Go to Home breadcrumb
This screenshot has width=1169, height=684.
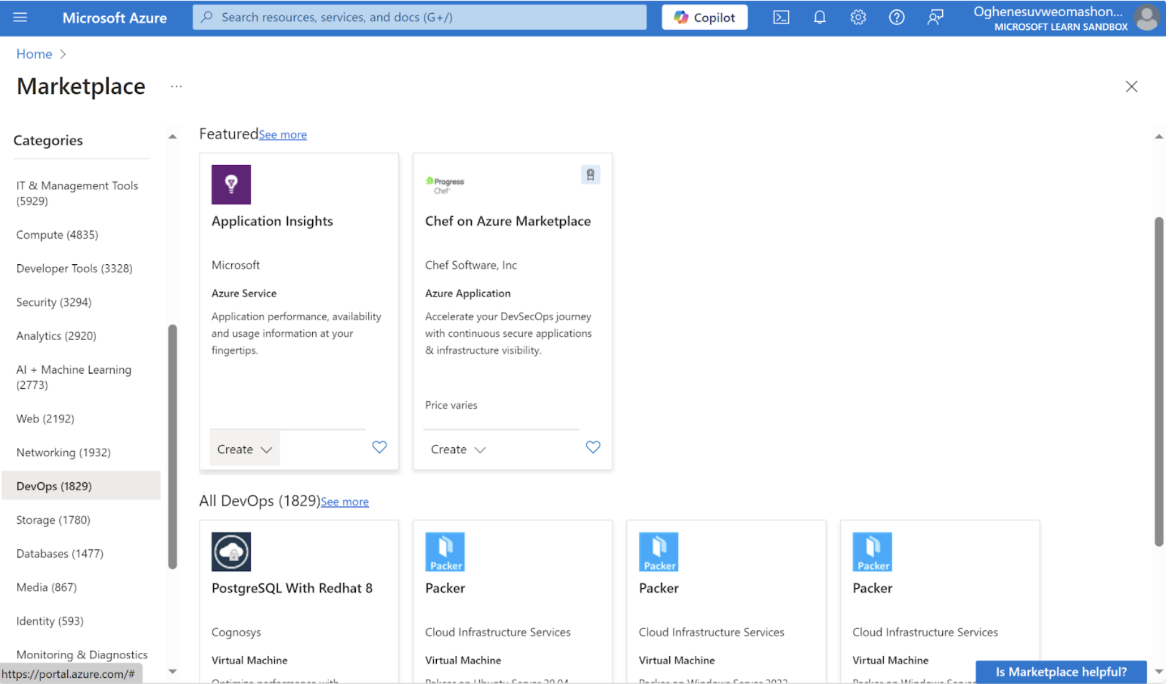(x=34, y=54)
